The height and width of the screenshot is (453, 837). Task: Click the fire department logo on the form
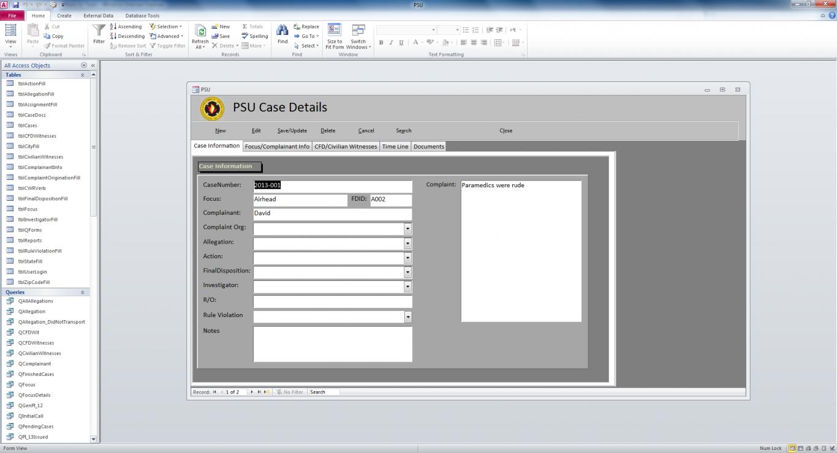click(213, 109)
